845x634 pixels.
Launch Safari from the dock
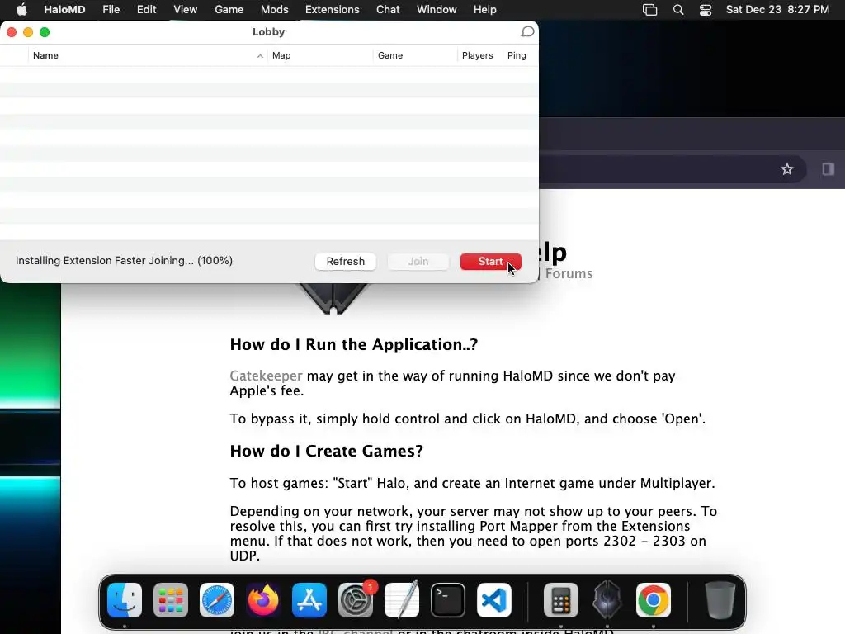point(217,600)
